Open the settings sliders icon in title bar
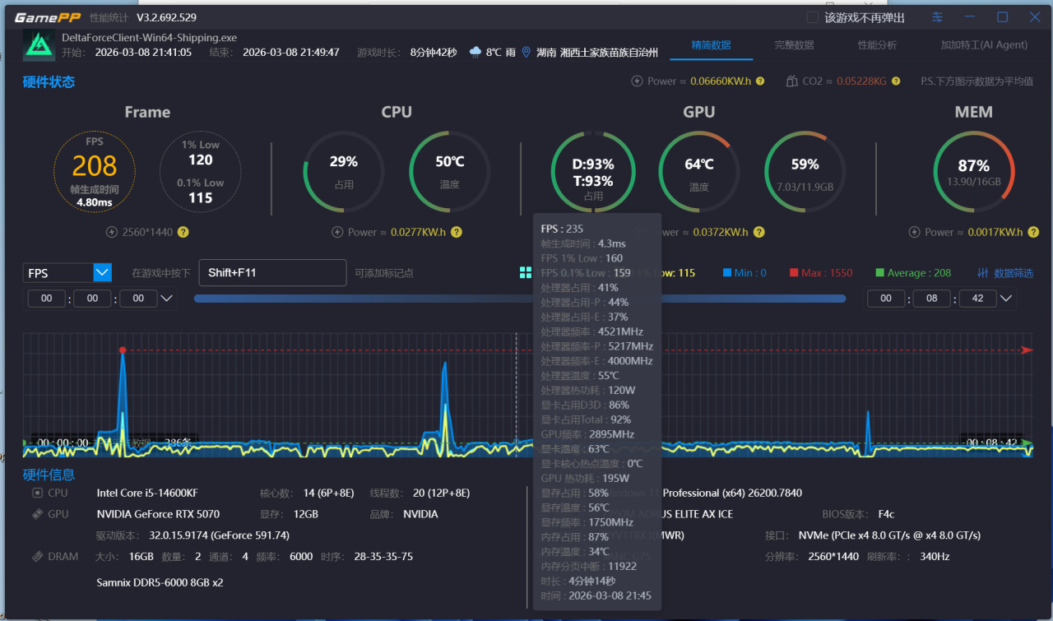Image resolution: width=1053 pixels, height=621 pixels. pos(937,17)
